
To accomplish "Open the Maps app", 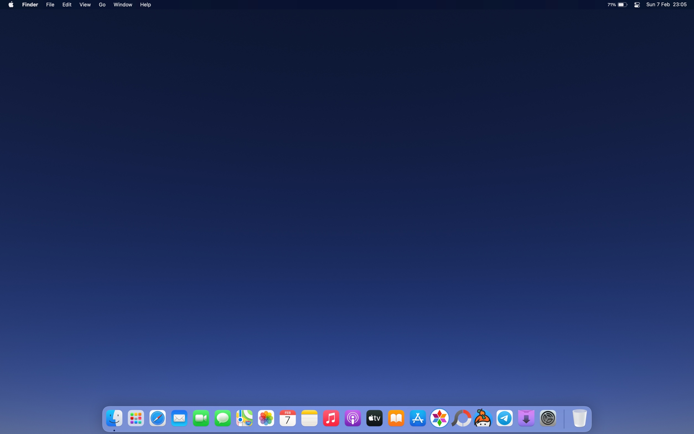I will pyautogui.click(x=244, y=418).
